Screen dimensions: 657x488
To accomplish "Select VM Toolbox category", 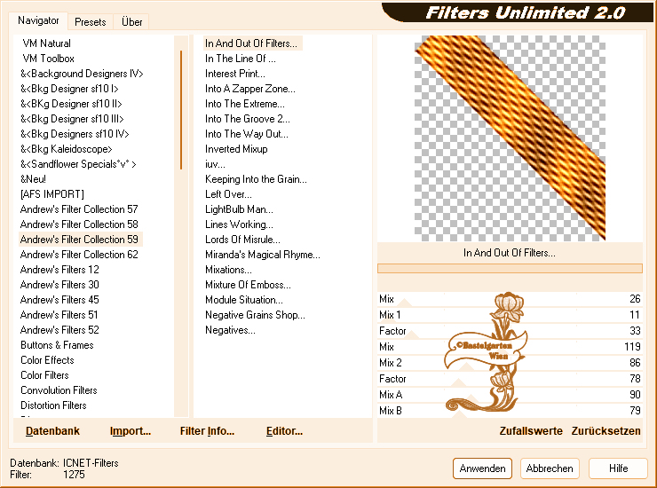I will click(48, 59).
